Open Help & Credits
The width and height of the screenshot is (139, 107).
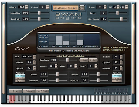coord(42,91)
